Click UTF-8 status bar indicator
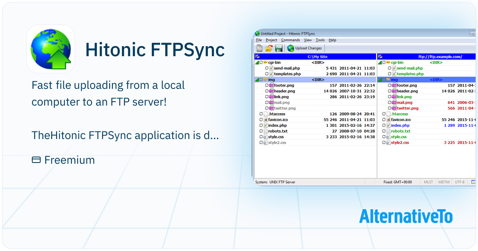This screenshot has height=251, width=478. [459, 182]
